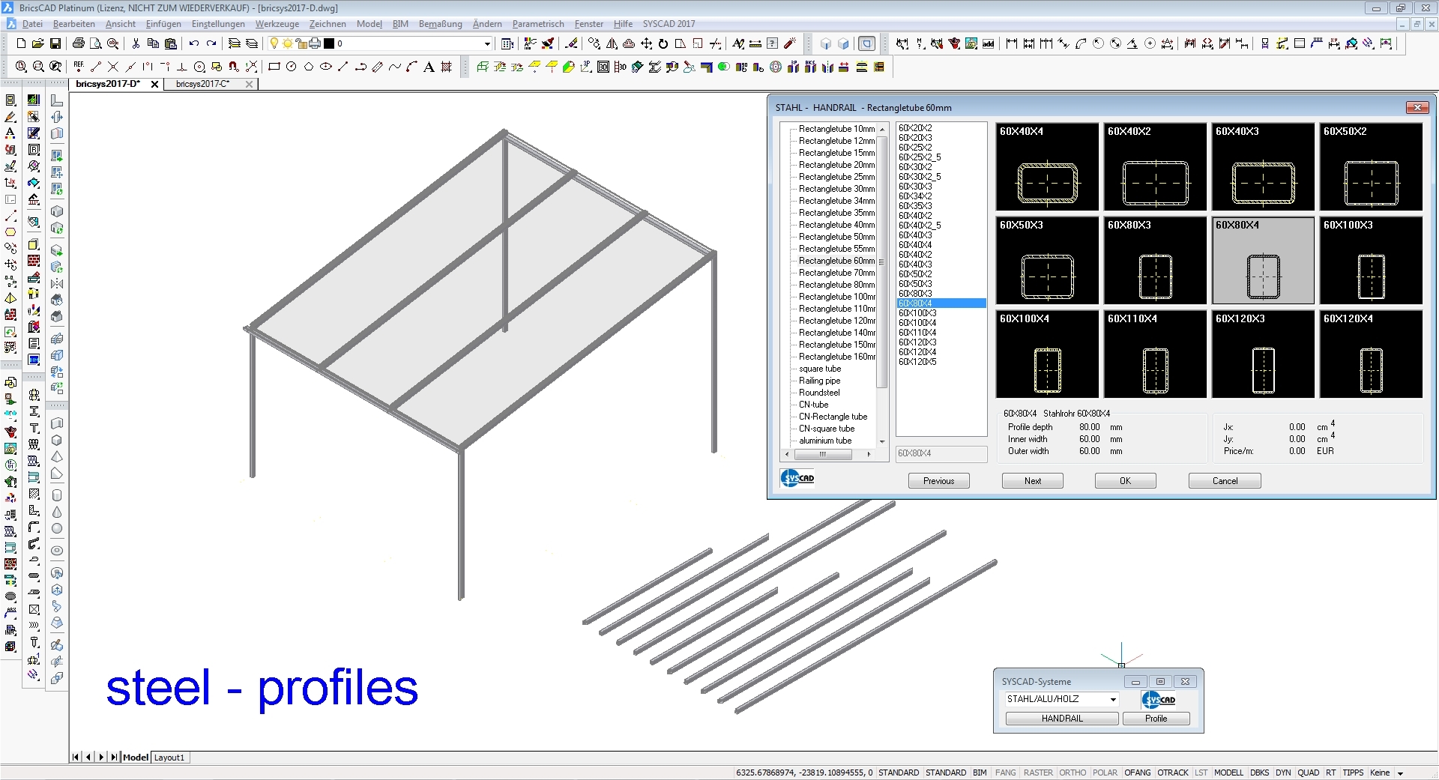Click the HANDRAIL button
This screenshot has width=1439, height=780.
click(x=1062, y=719)
